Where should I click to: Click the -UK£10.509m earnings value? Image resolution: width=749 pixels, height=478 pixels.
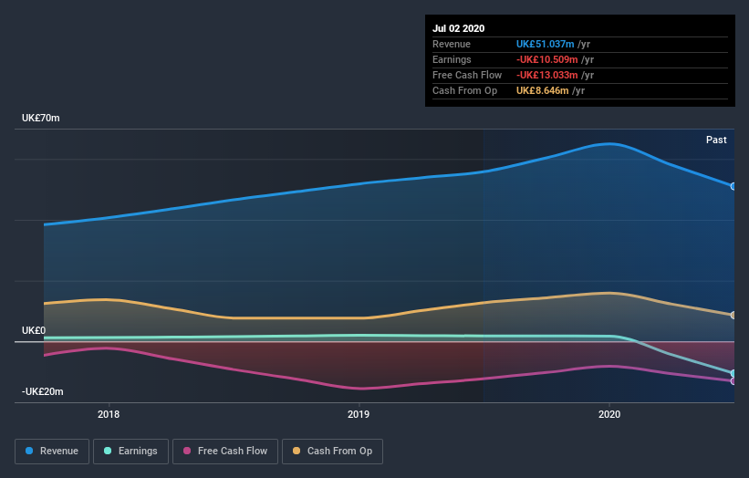click(x=547, y=59)
